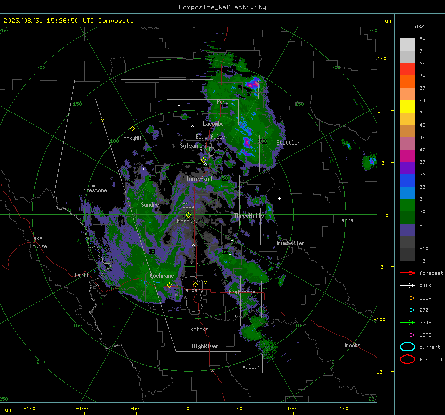This screenshot has width=445, height=415.
Task: Pick the light blue 30-33 dBZ swatch
Action: click(407, 193)
